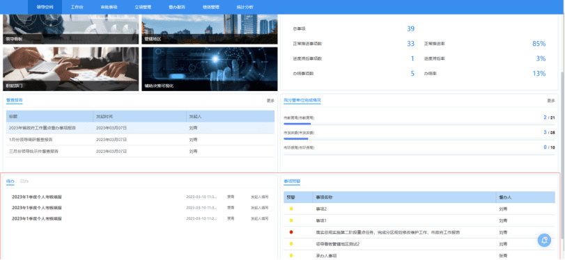Image resolution: width=565 pixels, height=260 pixels.
Task: Open the 落实总规实施第二阶段重点任务 warning row
Action: (x=419, y=232)
